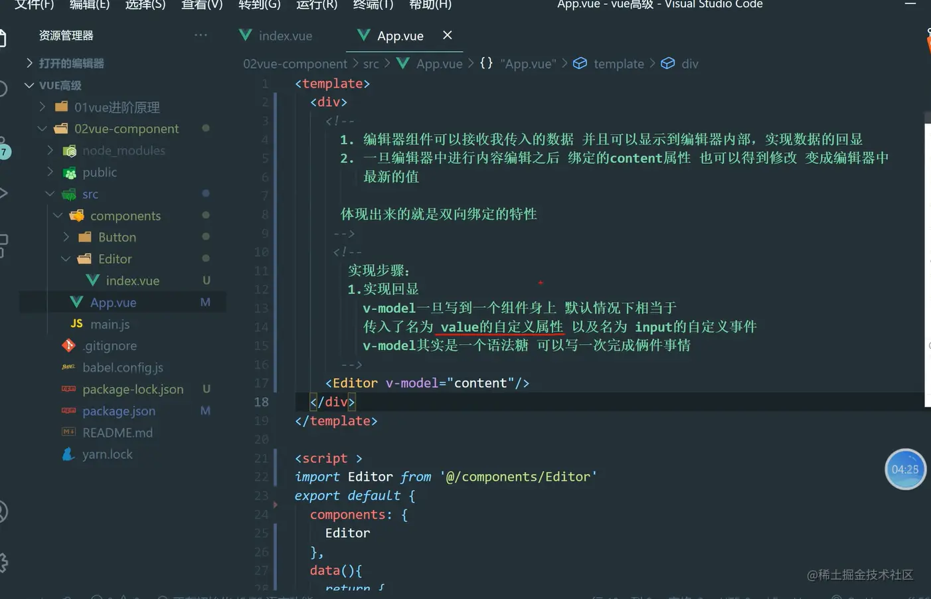Collapse the components folder chevron
Viewport: 931px width, 599px height.
[58, 216]
